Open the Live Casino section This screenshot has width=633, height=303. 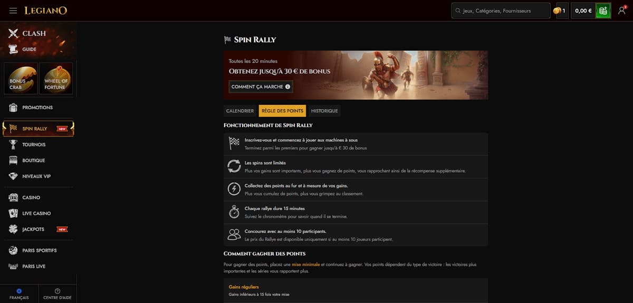coord(36,213)
